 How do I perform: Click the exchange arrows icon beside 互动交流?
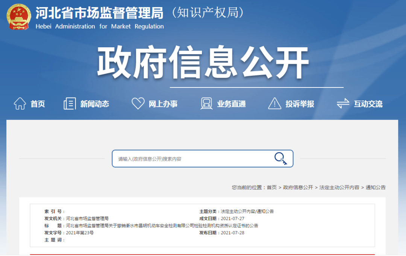click(343, 104)
